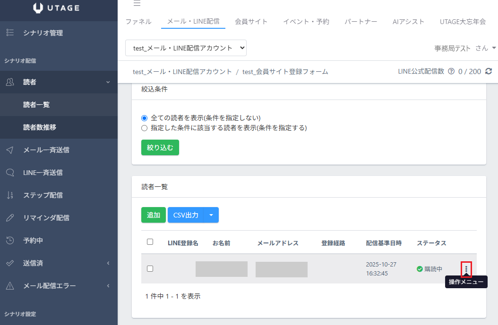
Task: Click the LINE一斉送信 speech bubble icon
Action: [10, 173]
